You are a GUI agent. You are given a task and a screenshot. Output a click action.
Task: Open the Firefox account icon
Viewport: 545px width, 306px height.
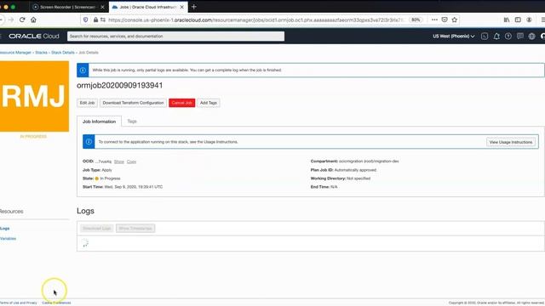click(x=529, y=20)
